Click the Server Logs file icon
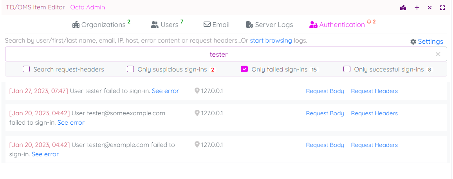453x179 pixels. click(249, 25)
